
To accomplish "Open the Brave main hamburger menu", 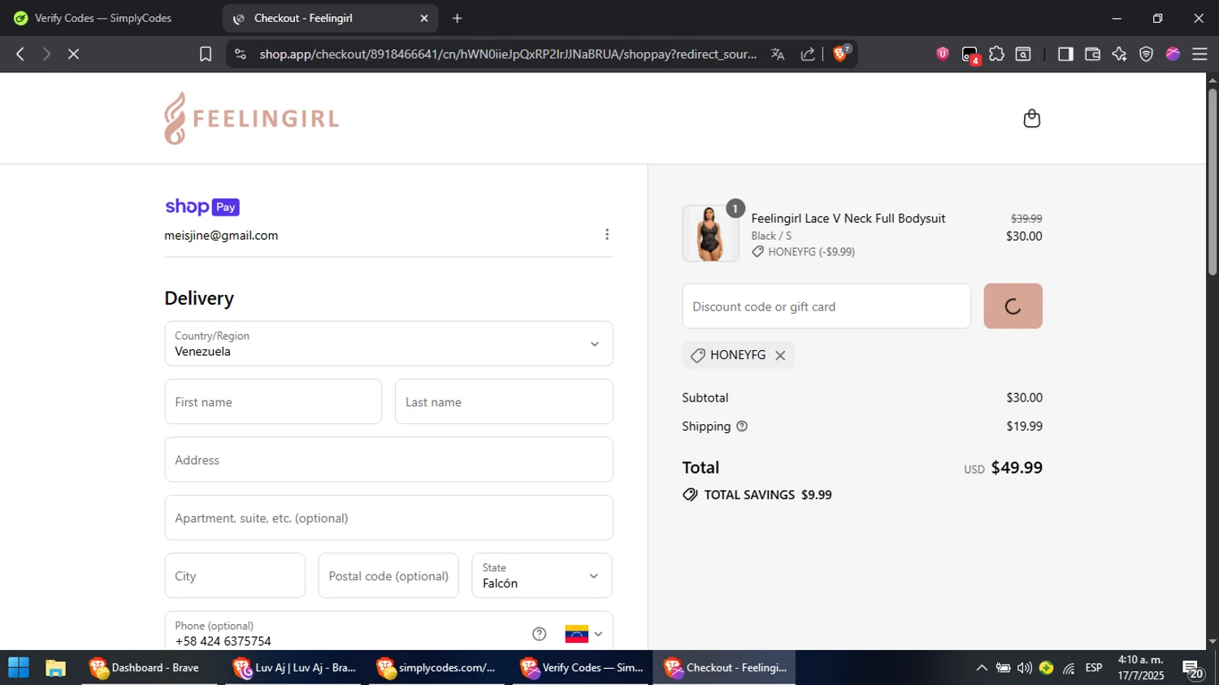I will coord(1199,54).
